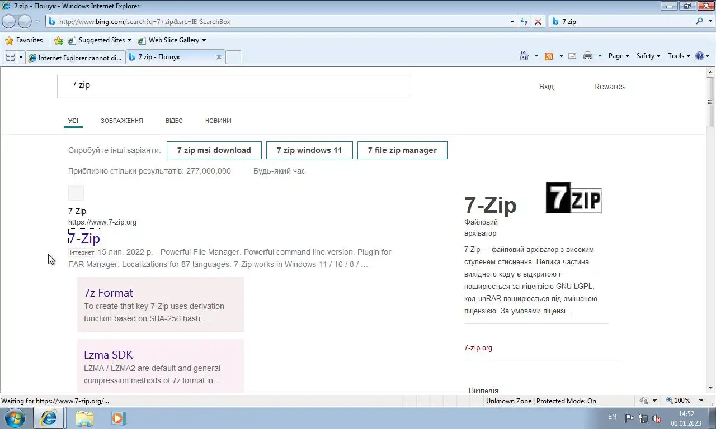Viewport: 716px width, 429px height.
Task: Open the Tools menu
Action: click(x=679, y=56)
